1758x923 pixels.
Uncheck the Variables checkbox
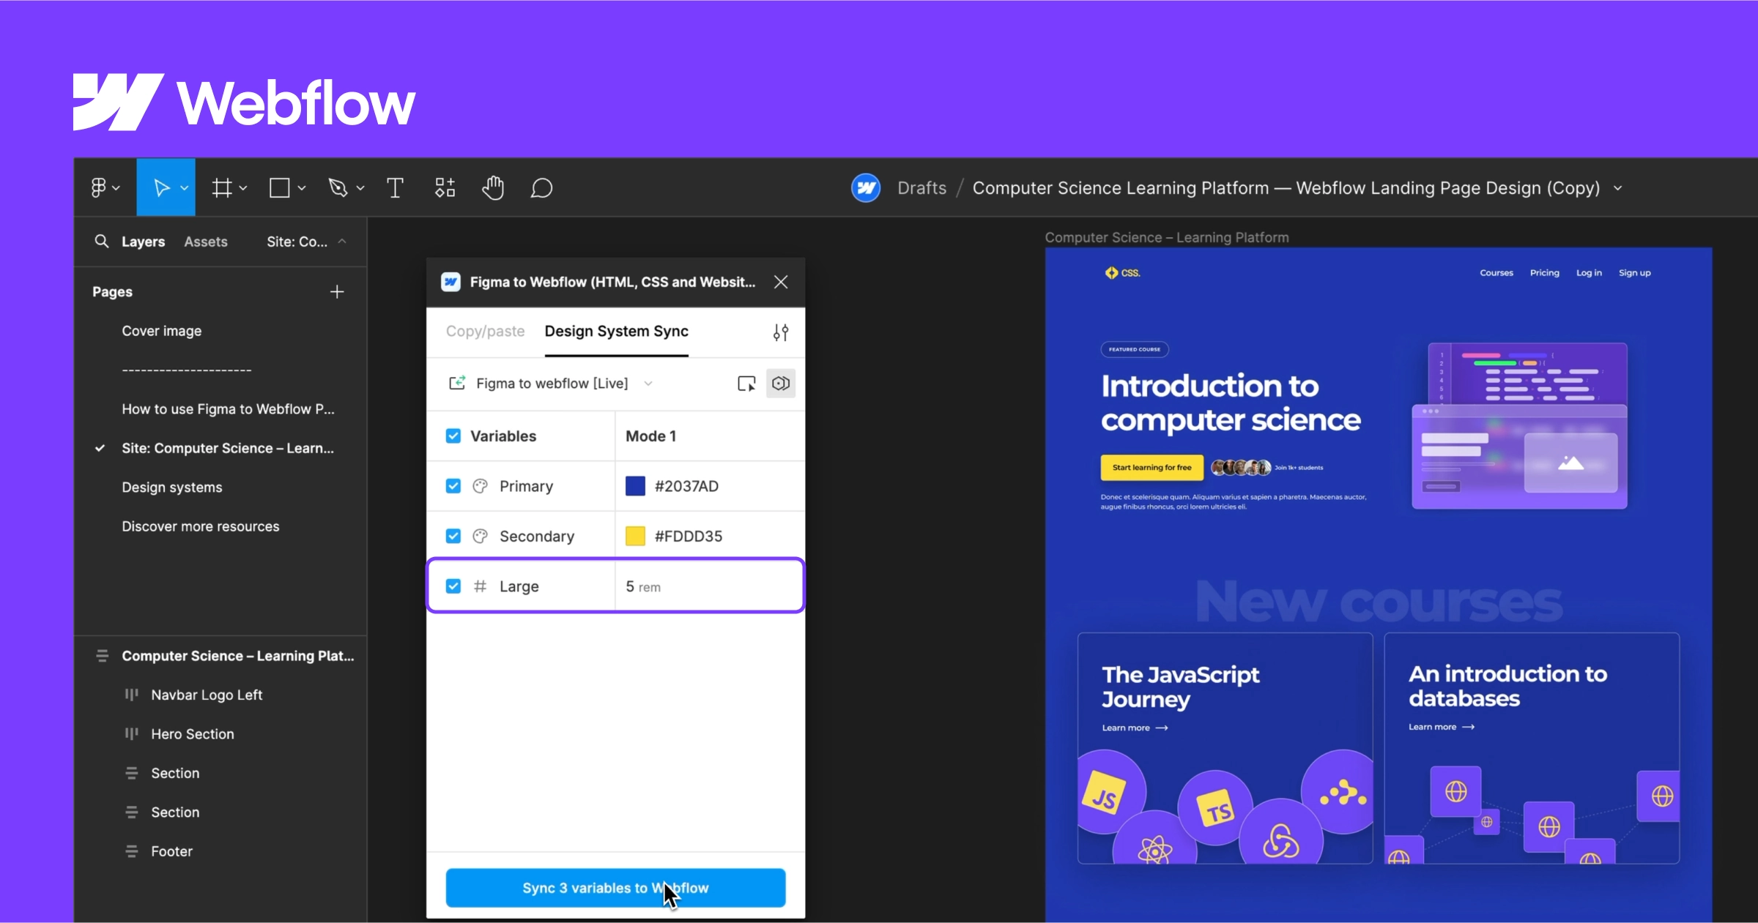click(453, 436)
